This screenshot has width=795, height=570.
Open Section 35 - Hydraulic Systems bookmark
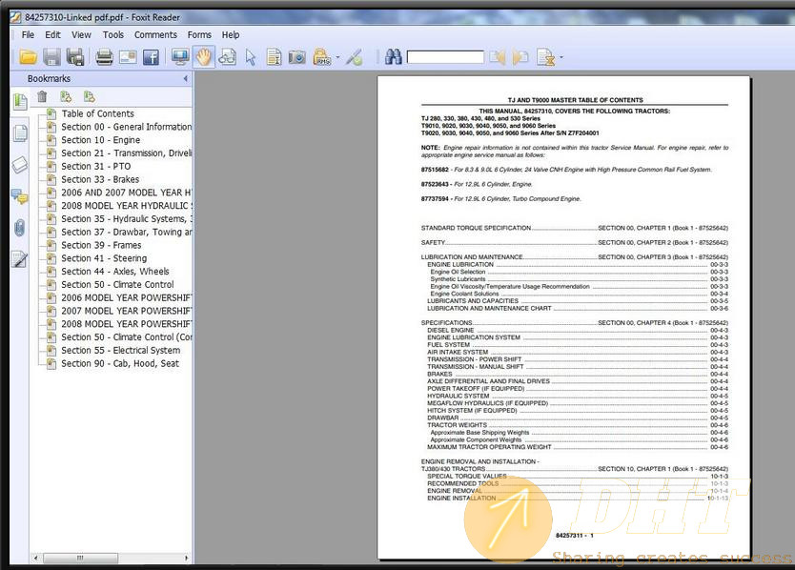(x=126, y=219)
